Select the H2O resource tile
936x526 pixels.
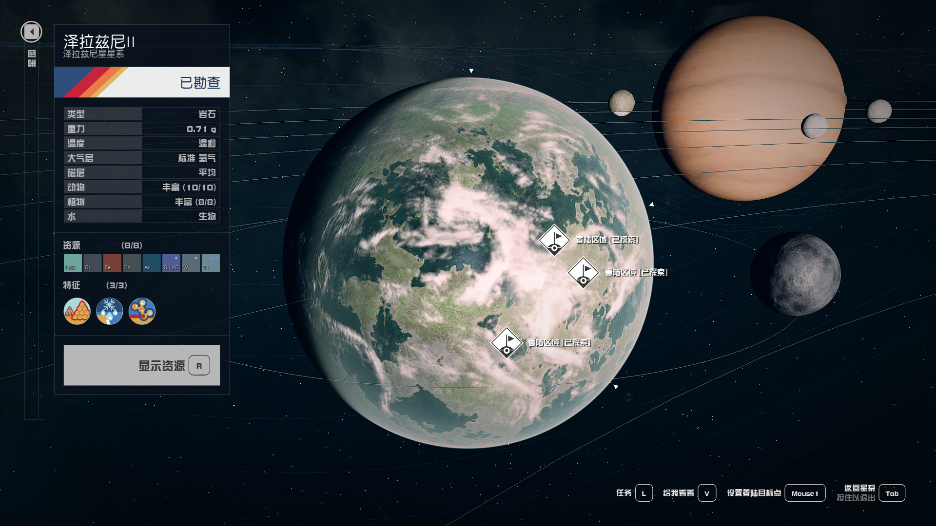coord(73,263)
